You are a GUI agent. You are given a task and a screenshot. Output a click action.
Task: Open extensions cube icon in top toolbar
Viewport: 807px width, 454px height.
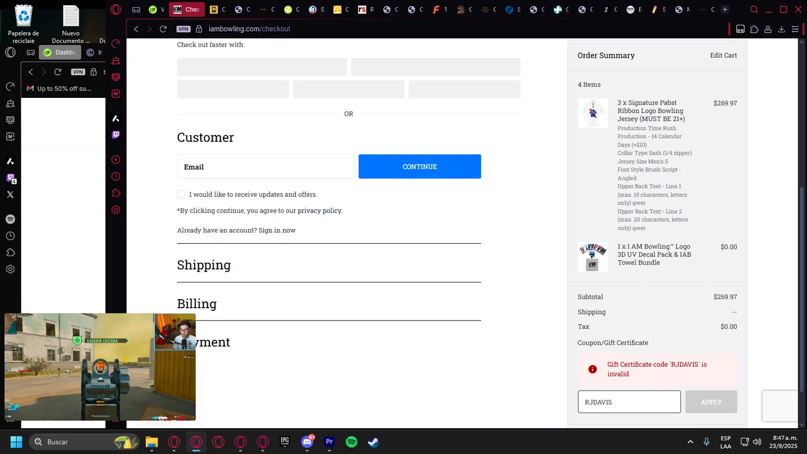pyautogui.click(x=754, y=29)
